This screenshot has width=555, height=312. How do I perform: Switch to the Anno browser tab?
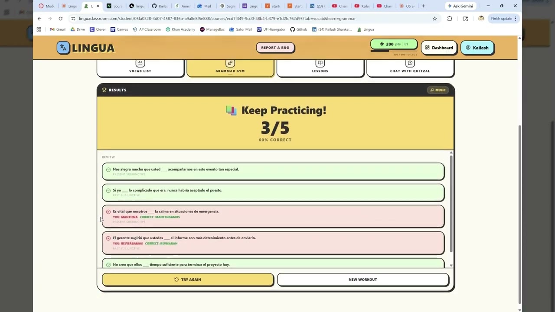pos(182,6)
